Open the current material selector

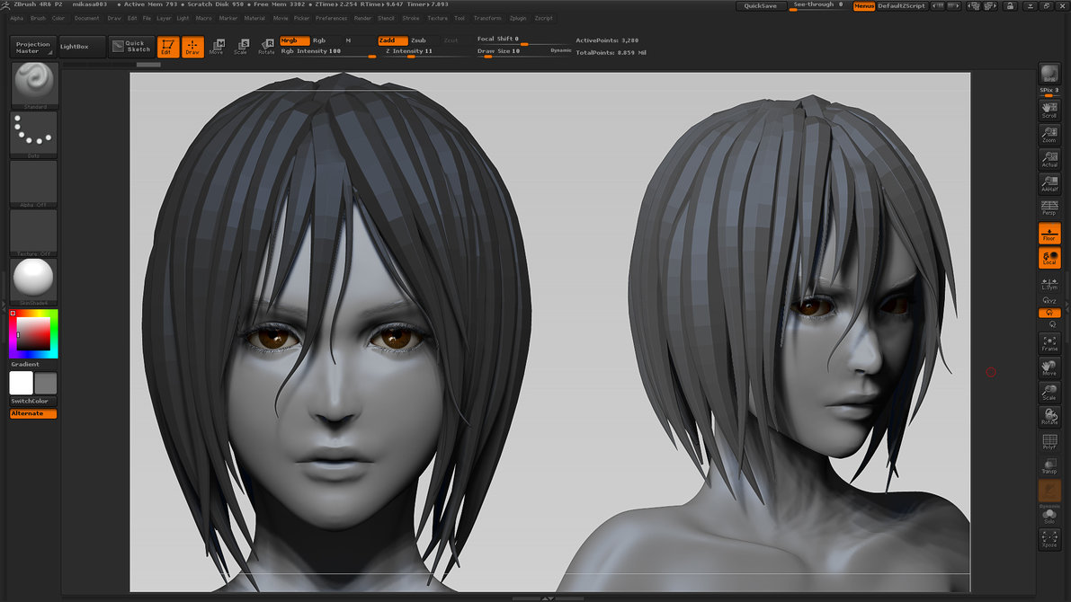(32, 278)
